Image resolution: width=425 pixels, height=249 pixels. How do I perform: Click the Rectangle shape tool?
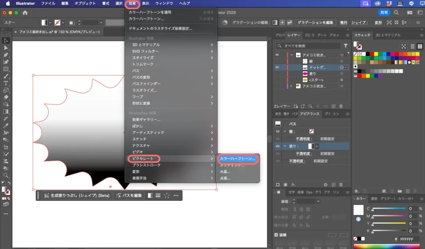point(6,69)
